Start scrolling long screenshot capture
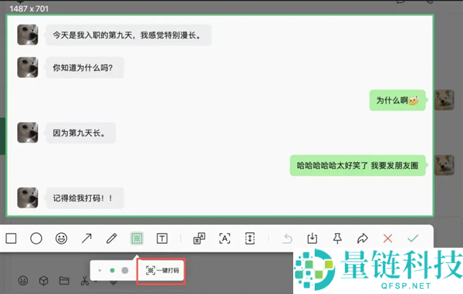463x294 pixels. coord(250,238)
